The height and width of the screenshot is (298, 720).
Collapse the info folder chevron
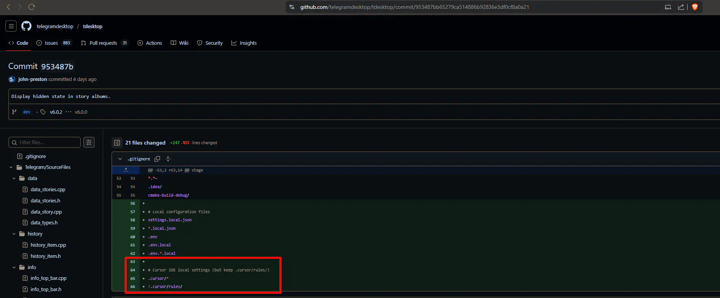tap(14, 267)
